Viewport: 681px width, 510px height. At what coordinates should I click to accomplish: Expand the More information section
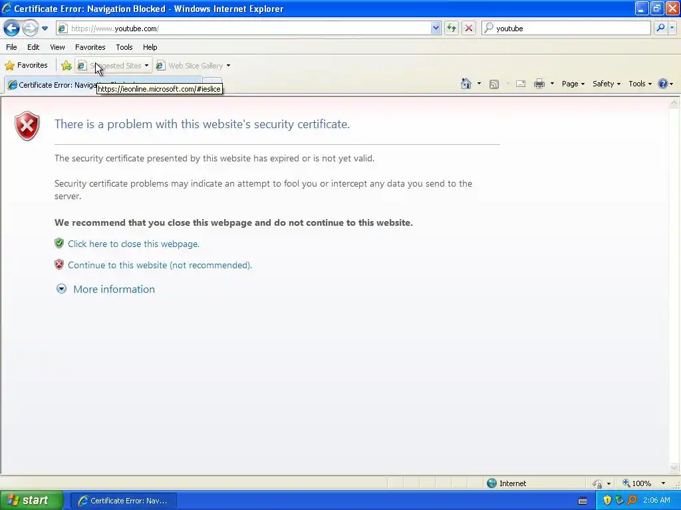[106, 290]
